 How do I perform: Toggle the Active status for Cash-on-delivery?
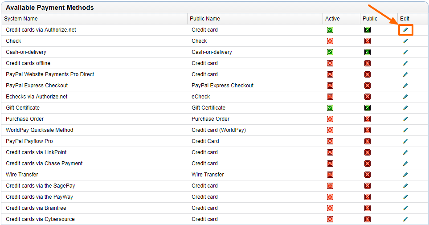click(x=330, y=52)
